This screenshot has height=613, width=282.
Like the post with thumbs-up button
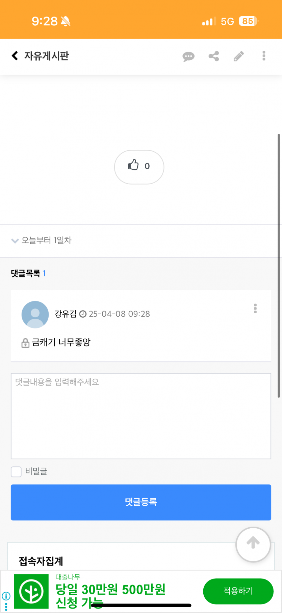click(x=139, y=167)
